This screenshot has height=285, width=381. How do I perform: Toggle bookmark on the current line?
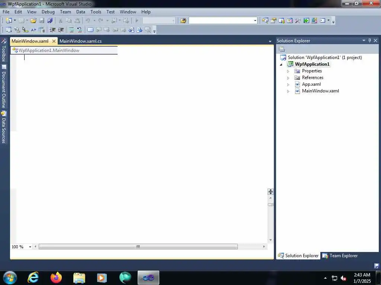click(x=90, y=30)
